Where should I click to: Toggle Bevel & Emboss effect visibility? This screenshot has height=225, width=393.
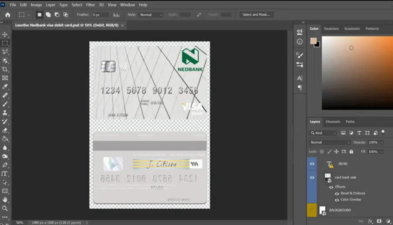pyautogui.click(x=337, y=194)
